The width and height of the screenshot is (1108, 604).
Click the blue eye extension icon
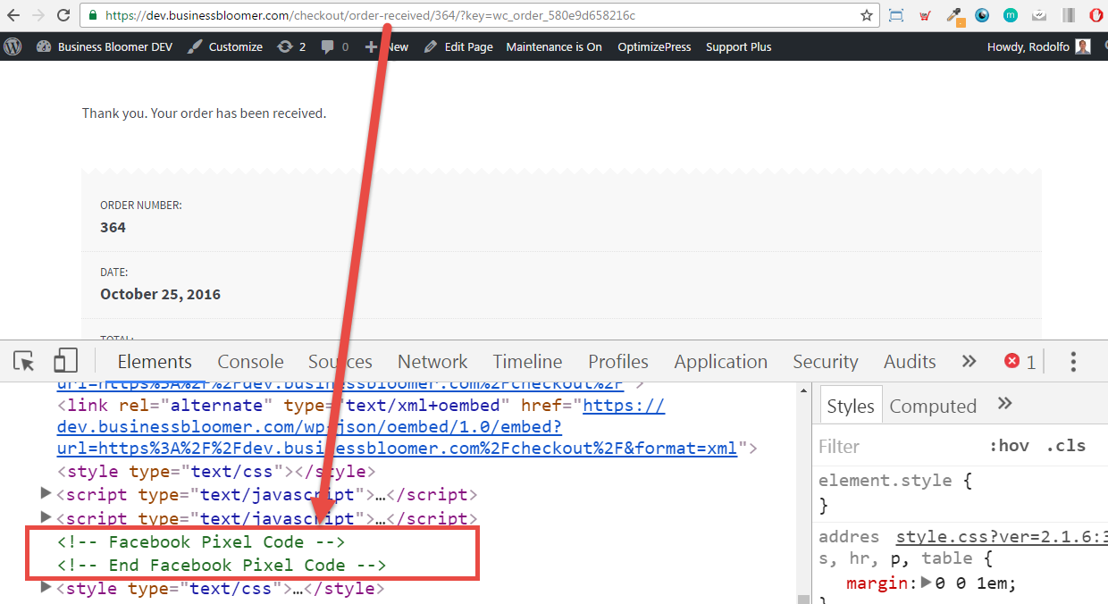(982, 15)
